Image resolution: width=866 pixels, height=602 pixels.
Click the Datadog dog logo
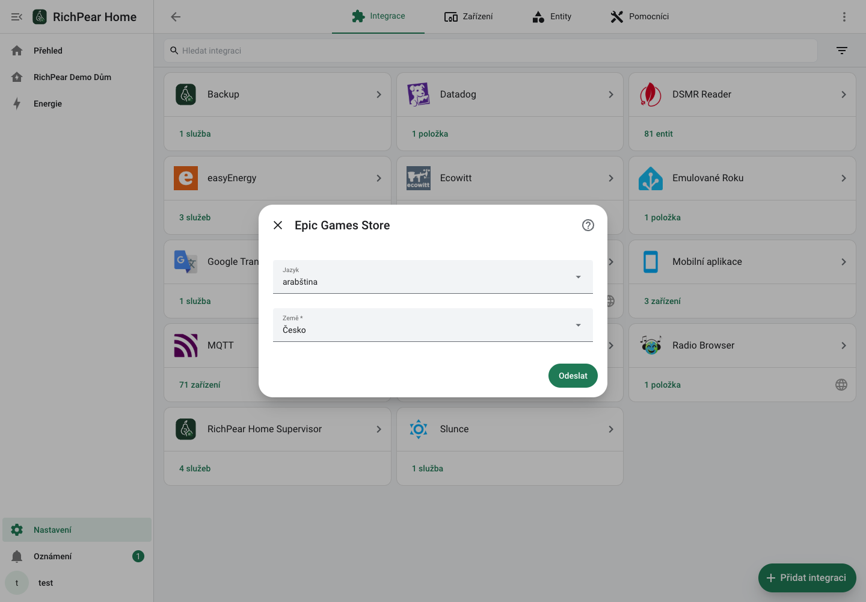point(419,95)
